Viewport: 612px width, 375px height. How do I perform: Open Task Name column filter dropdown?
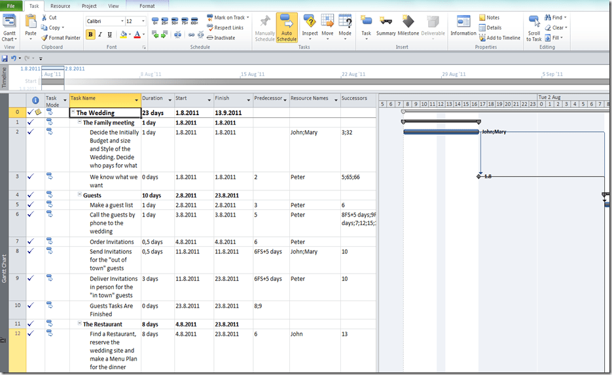tap(137, 100)
